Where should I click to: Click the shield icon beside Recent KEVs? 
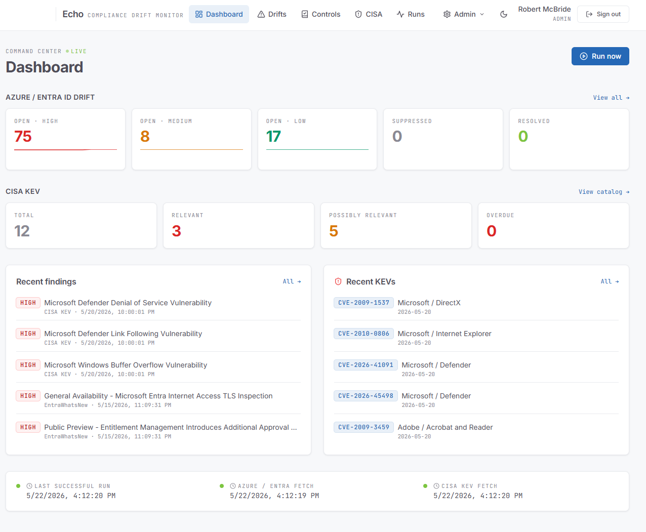click(x=338, y=281)
